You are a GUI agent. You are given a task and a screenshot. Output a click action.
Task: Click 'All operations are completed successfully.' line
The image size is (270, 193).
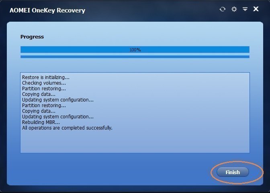67,128
